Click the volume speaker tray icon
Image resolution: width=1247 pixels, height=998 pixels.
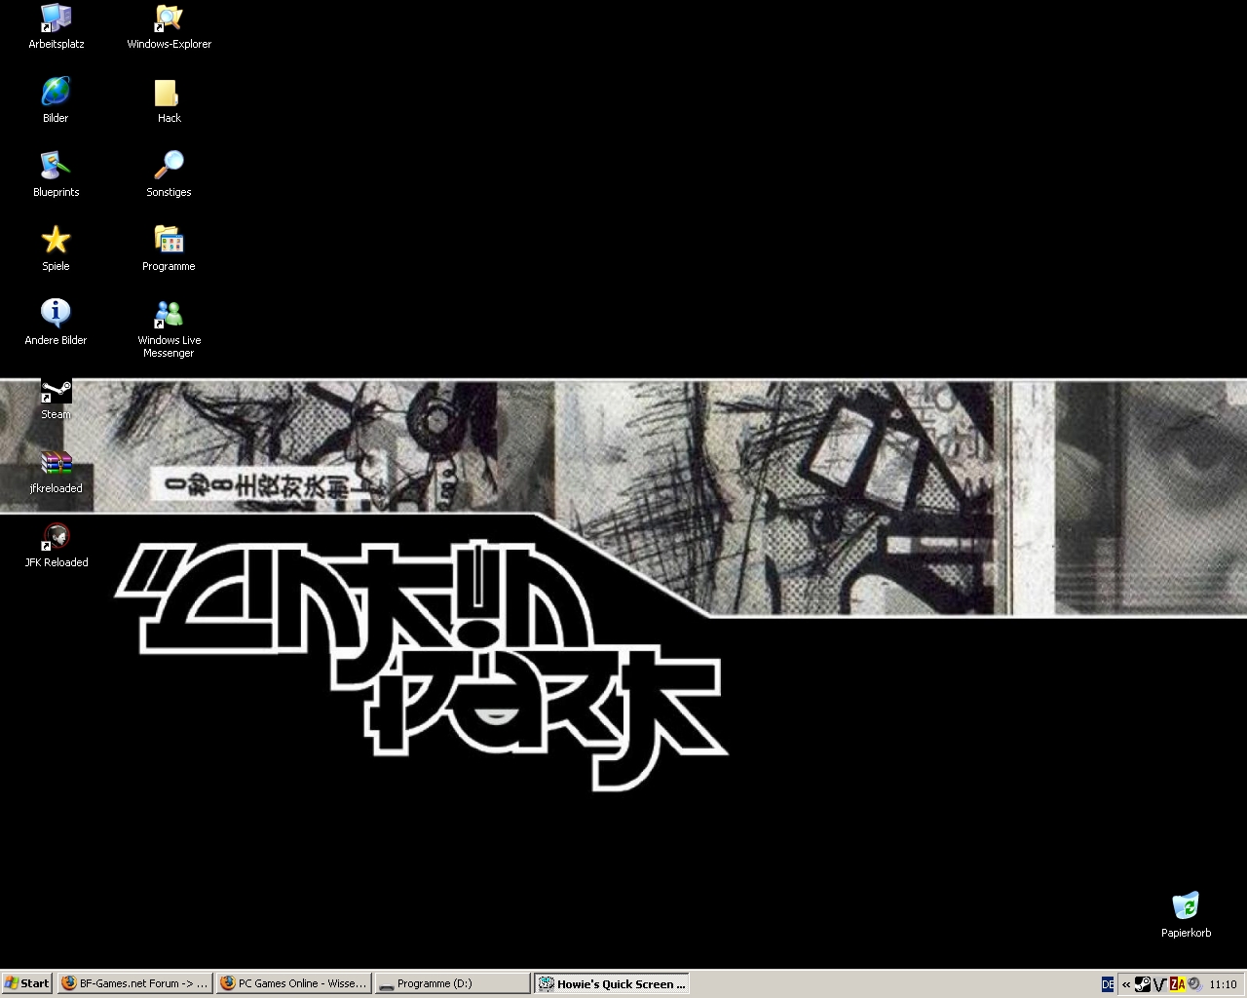(x=1194, y=984)
